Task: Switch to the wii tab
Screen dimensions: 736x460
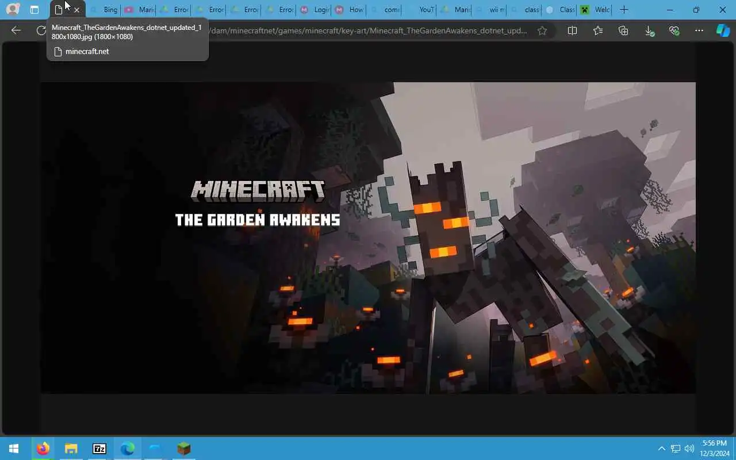Action: (489, 10)
